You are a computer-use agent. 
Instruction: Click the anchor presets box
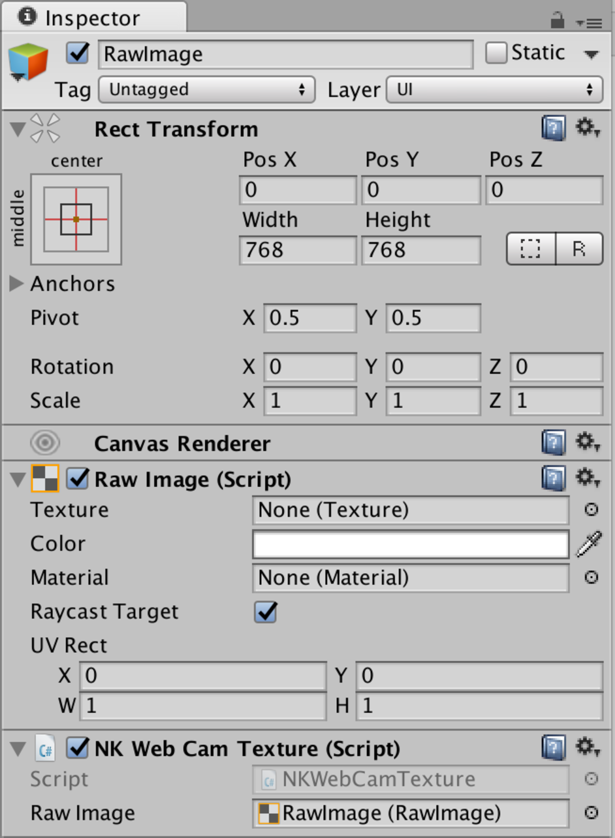76,219
